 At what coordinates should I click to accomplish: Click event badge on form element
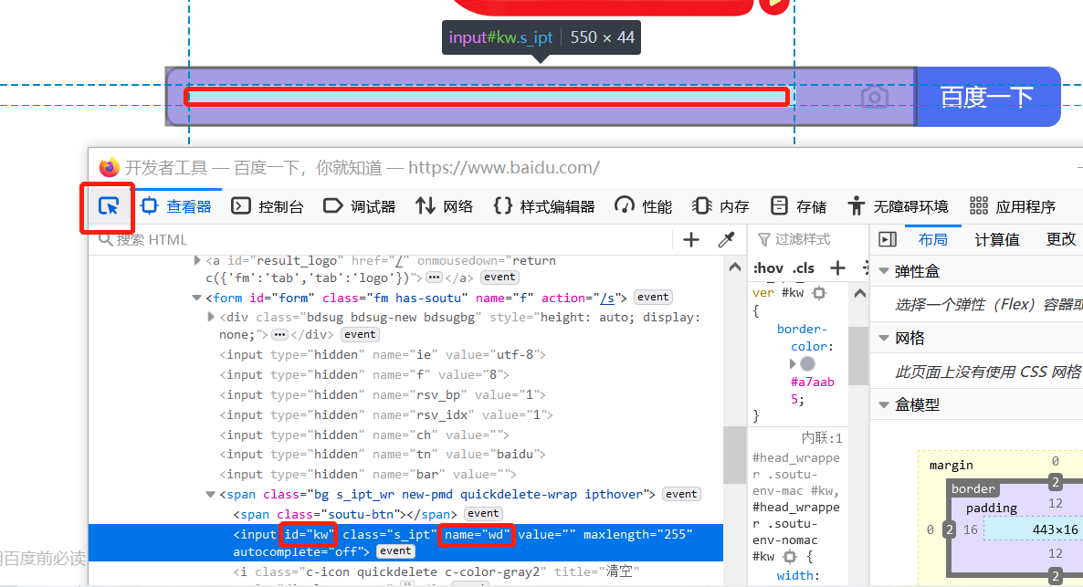tap(653, 297)
